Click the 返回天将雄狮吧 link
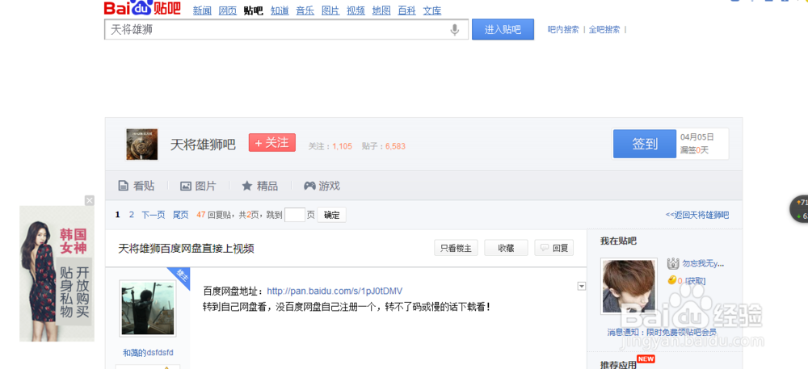Viewport: 808px width, 369px height. pyautogui.click(x=697, y=215)
